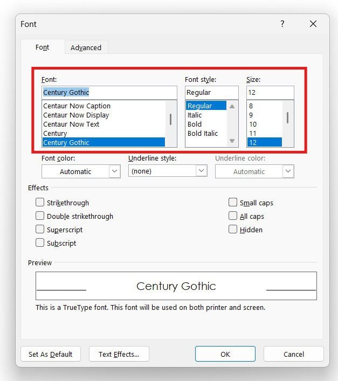Click the font list scrollbar thumb
Viewport: 338px width, 381px height.
click(x=170, y=119)
